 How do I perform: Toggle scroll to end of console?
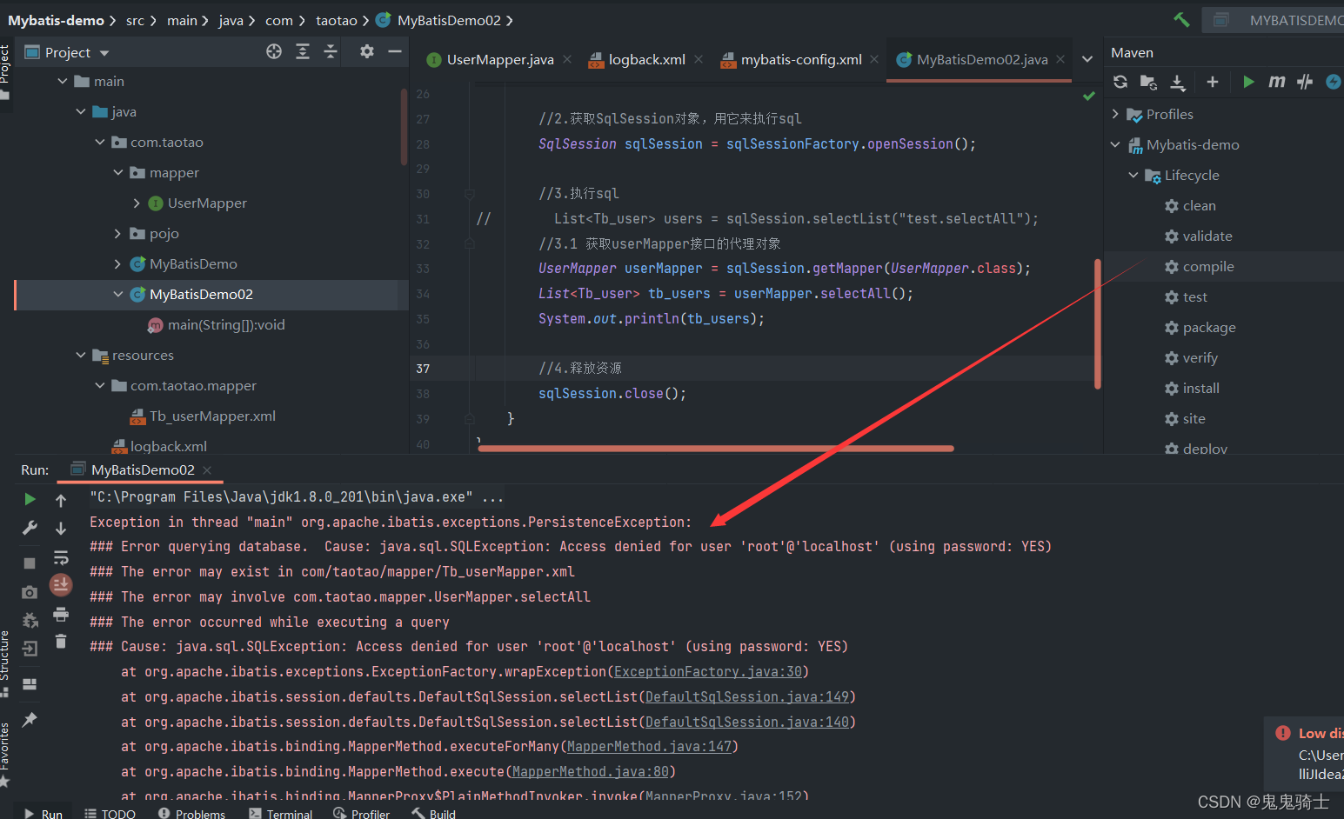(61, 584)
